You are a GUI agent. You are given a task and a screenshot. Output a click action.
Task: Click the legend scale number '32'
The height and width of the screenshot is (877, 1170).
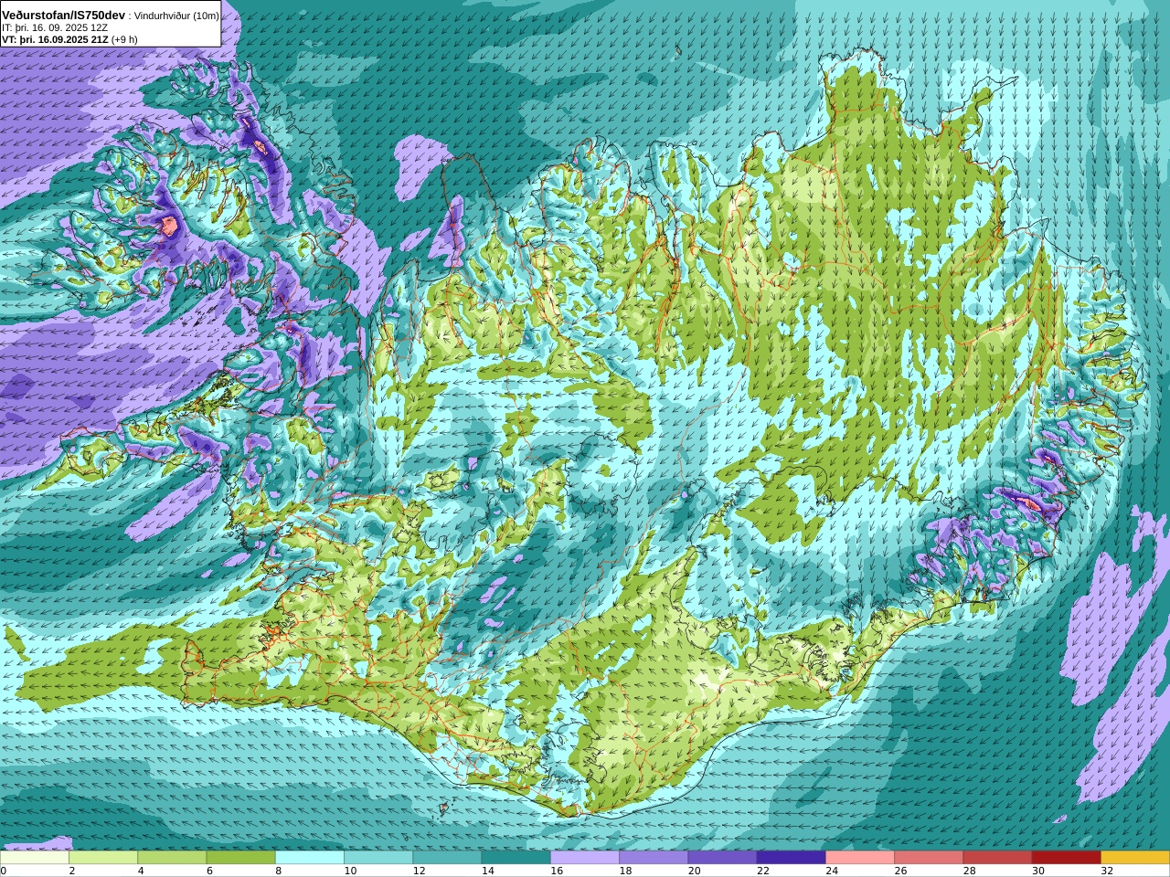click(1105, 872)
